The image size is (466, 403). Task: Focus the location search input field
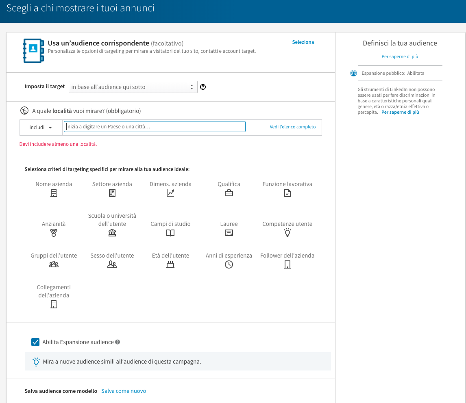155,126
